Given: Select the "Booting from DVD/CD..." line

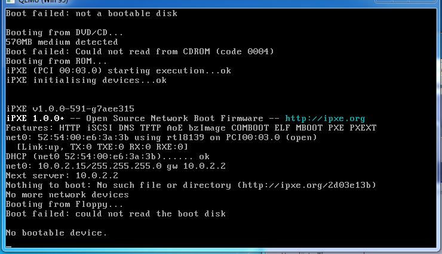Looking at the screenshot, I should coord(65,32).
